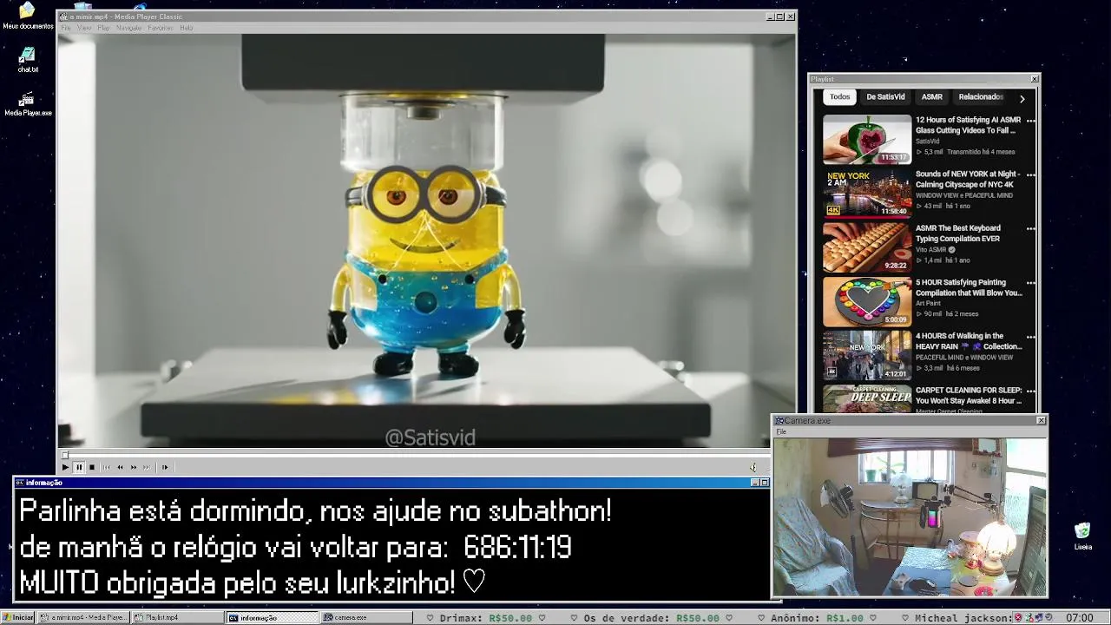Viewport: 1111px width, 625px height.
Task: Open the Favorites menu in Media Player Classic
Action: [160, 28]
